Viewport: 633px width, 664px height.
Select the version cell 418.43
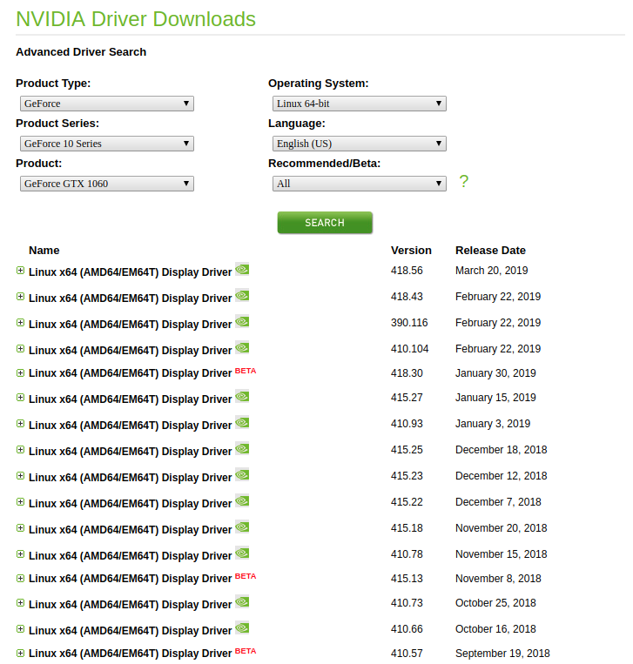(x=407, y=297)
